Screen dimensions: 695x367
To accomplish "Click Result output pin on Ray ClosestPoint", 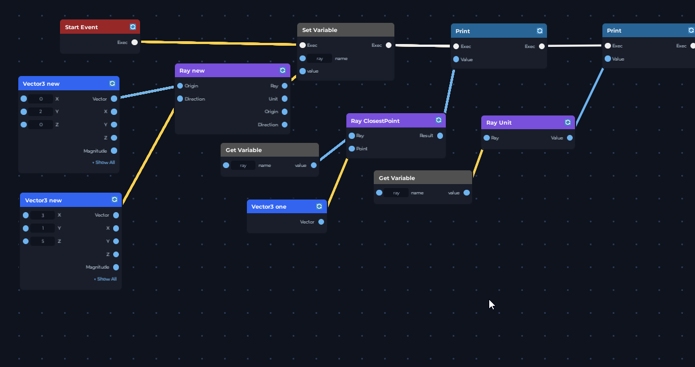I will point(440,136).
